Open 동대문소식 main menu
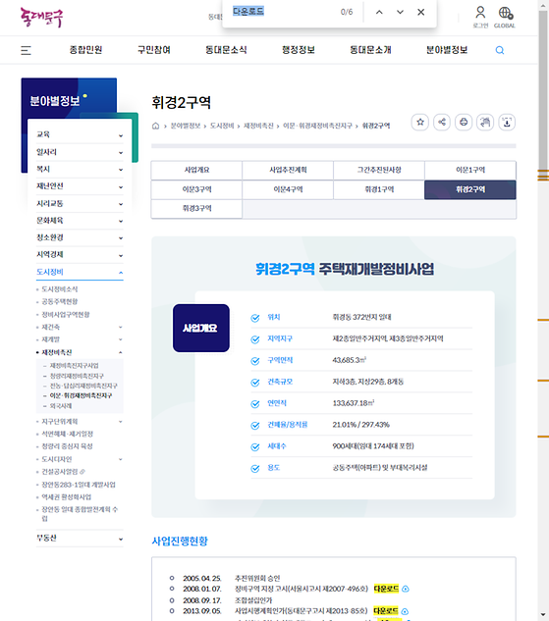Screen dimensions: 549x621 (x=226, y=50)
